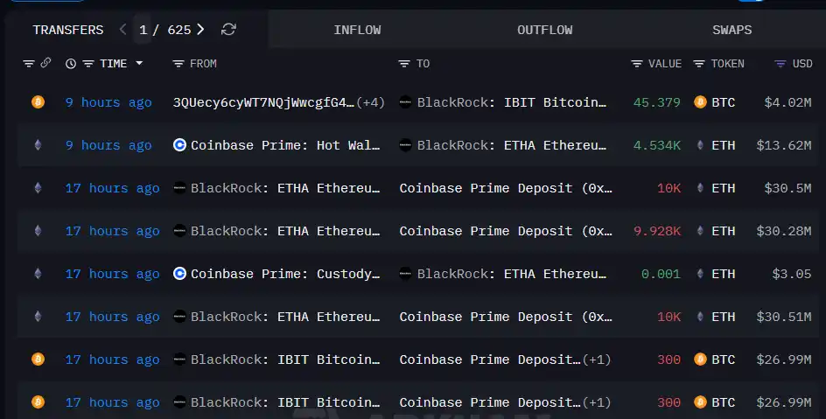This screenshot has height=419, width=826.
Task: Click the Bitcoin chain icon in the 45.379 BTC row
Action: 38,101
